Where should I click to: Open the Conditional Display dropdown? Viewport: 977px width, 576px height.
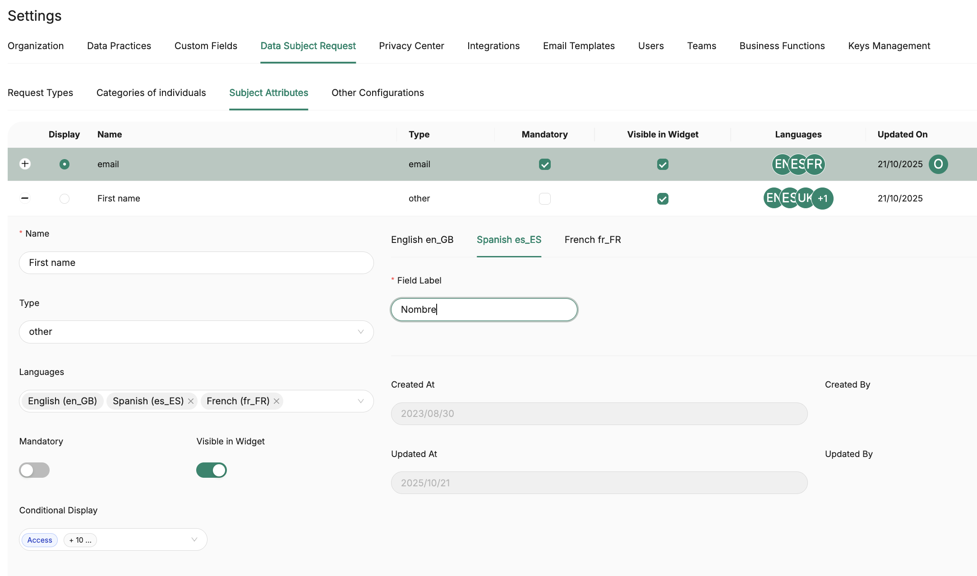click(x=194, y=539)
